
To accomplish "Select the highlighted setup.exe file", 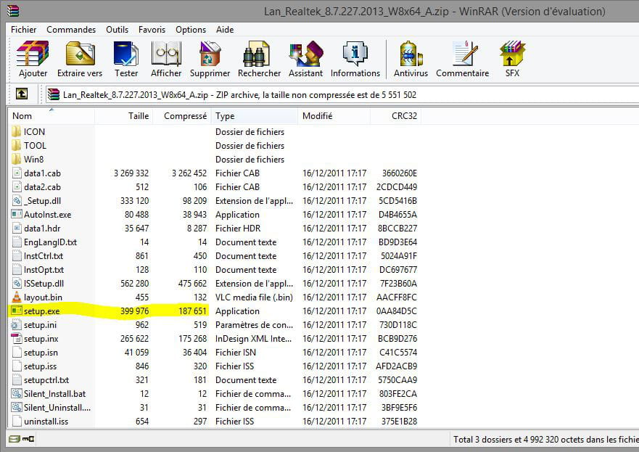I will click(x=41, y=311).
